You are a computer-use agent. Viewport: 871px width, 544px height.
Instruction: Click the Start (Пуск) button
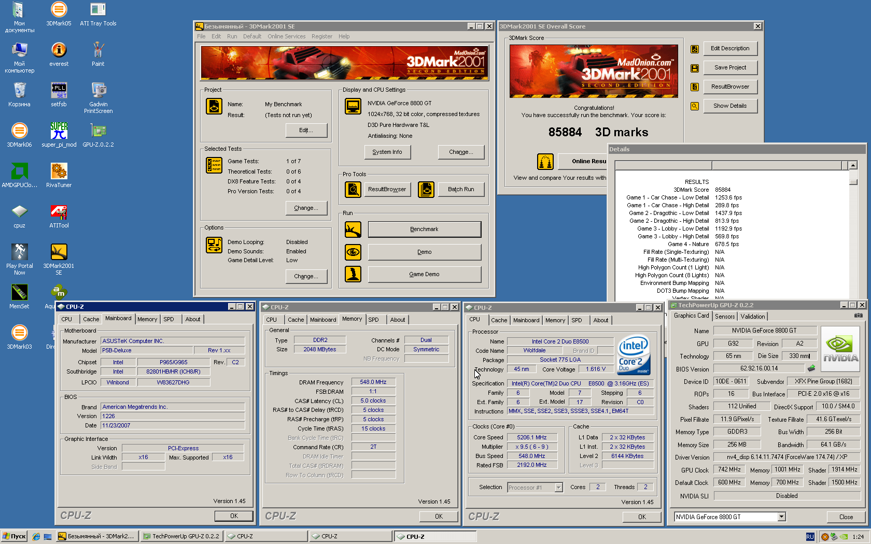(14, 536)
